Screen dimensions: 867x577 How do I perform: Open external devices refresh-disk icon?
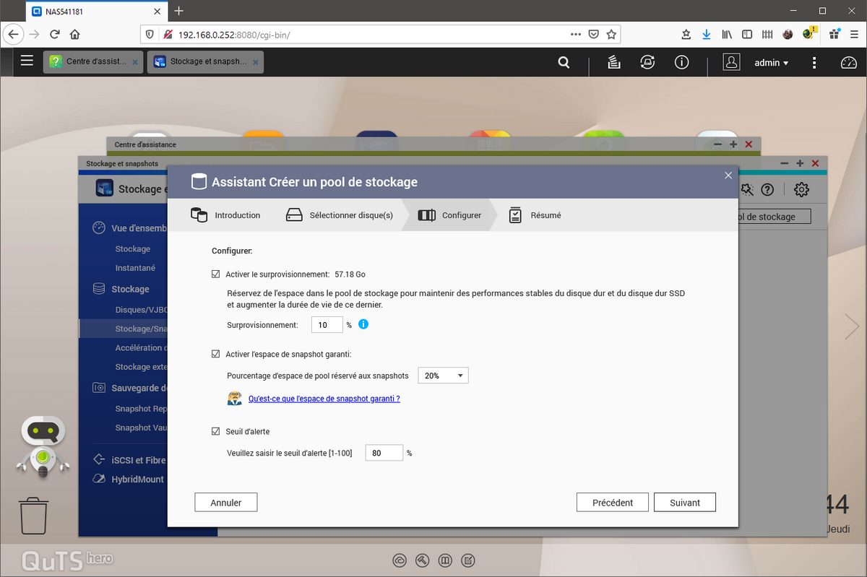click(x=647, y=62)
